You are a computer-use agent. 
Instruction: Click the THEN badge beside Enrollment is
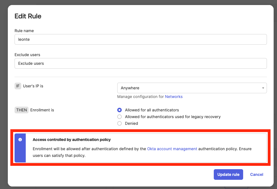[21, 110]
